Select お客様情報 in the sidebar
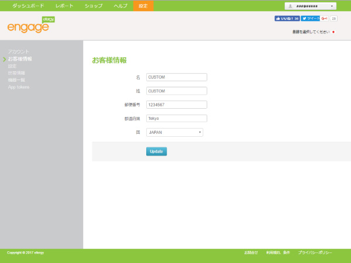351x263 pixels. (20, 59)
